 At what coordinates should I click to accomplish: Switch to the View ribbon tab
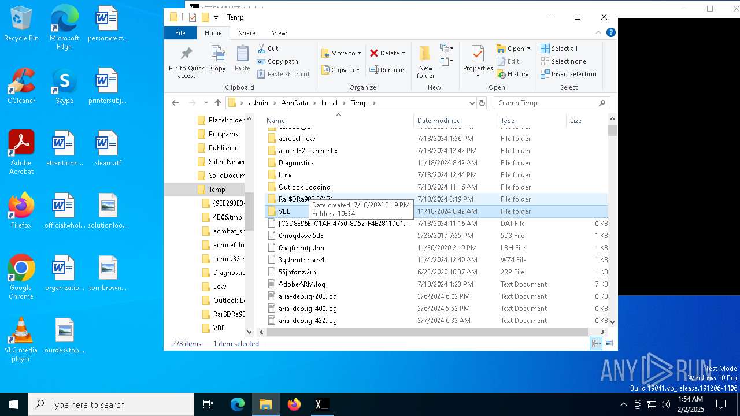(x=279, y=33)
